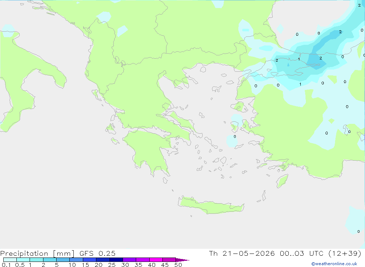Click the over-50 arrow tip of legend
This screenshot has height=267, width=365.
pos(182,260)
